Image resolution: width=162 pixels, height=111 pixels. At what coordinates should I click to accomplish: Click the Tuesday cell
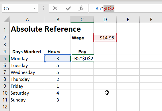27,65
